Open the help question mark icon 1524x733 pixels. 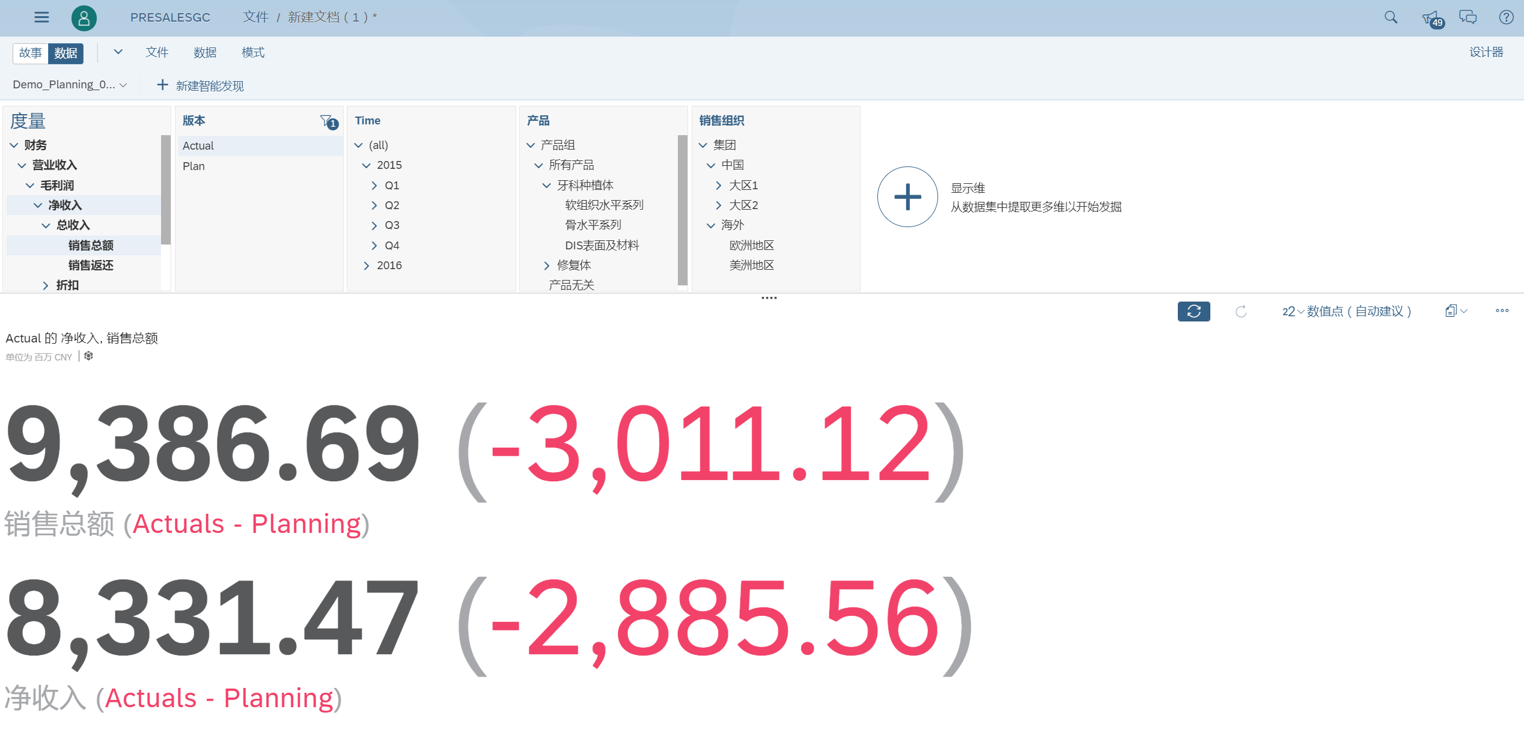pos(1506,17)
